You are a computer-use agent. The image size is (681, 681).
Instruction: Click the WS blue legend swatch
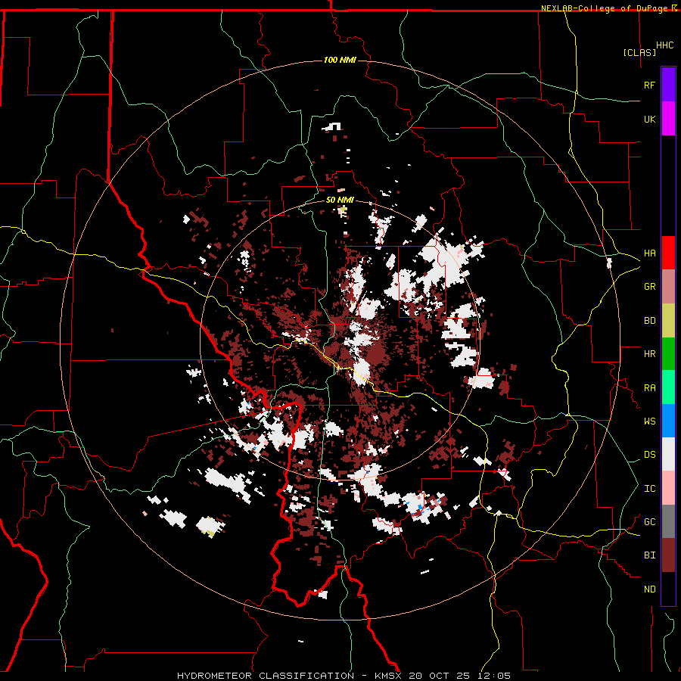668,421
